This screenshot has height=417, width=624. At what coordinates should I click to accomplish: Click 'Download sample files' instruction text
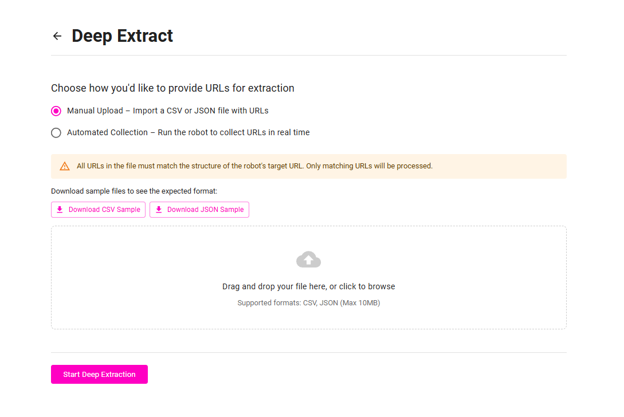pyautogui.click(x=134, y=191)
